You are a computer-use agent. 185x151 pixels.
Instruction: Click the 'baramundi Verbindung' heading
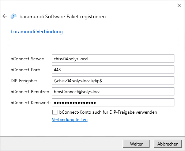(37, 31)
